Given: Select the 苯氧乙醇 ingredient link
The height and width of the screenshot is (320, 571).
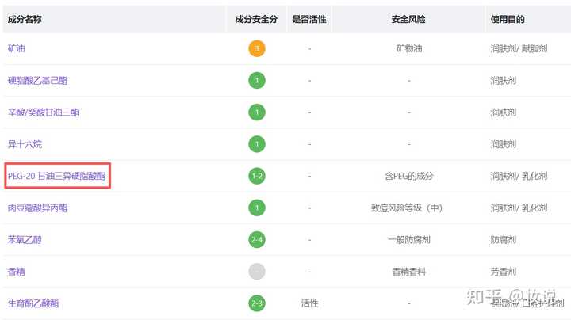Looking at the screenshot, I should tap(23, 240).
